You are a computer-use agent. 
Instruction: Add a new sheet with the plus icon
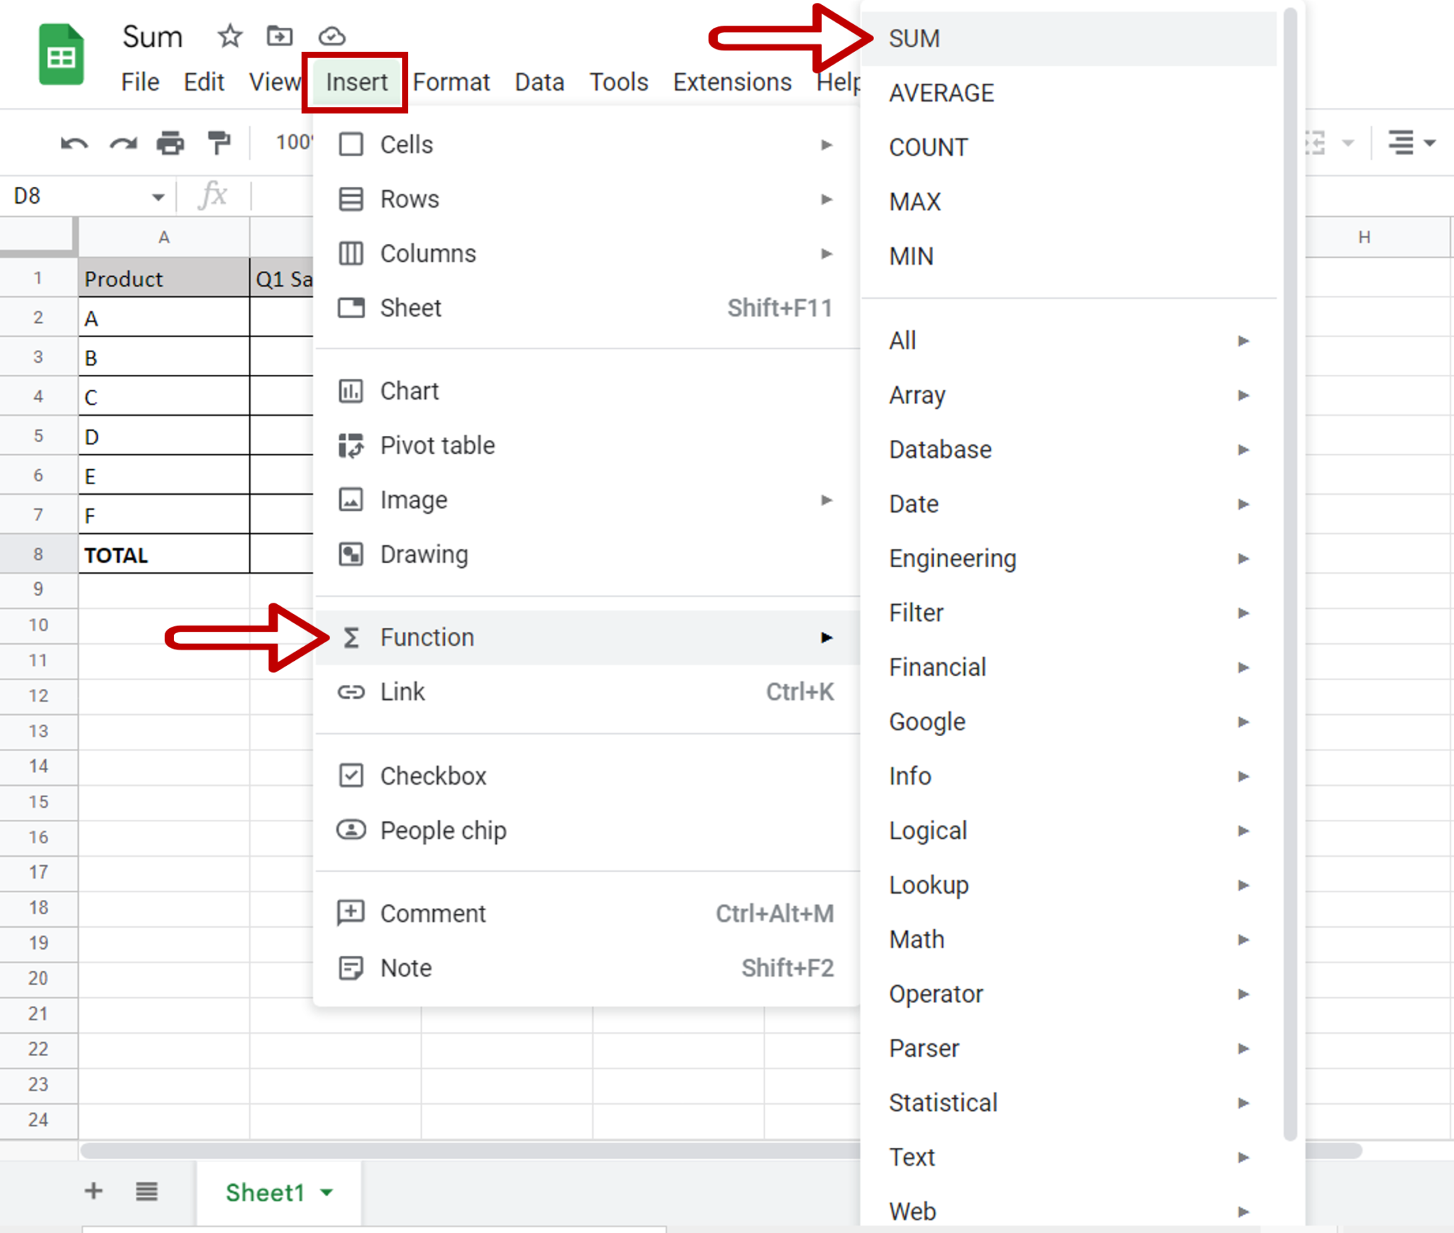93,1192
